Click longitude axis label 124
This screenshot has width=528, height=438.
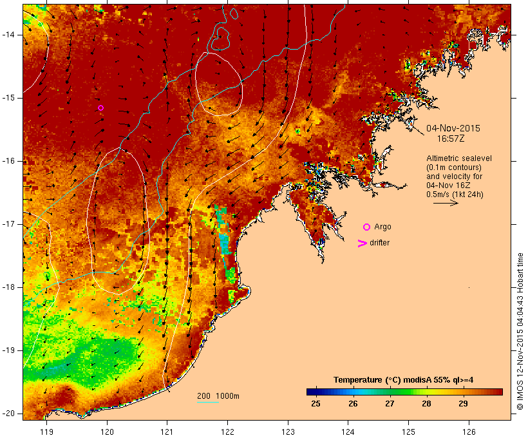pyautogui.click(x=348, y=432)
